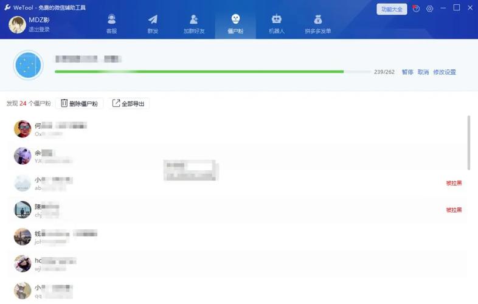Select avatar of contact starting with 钱

click(23, 237)
